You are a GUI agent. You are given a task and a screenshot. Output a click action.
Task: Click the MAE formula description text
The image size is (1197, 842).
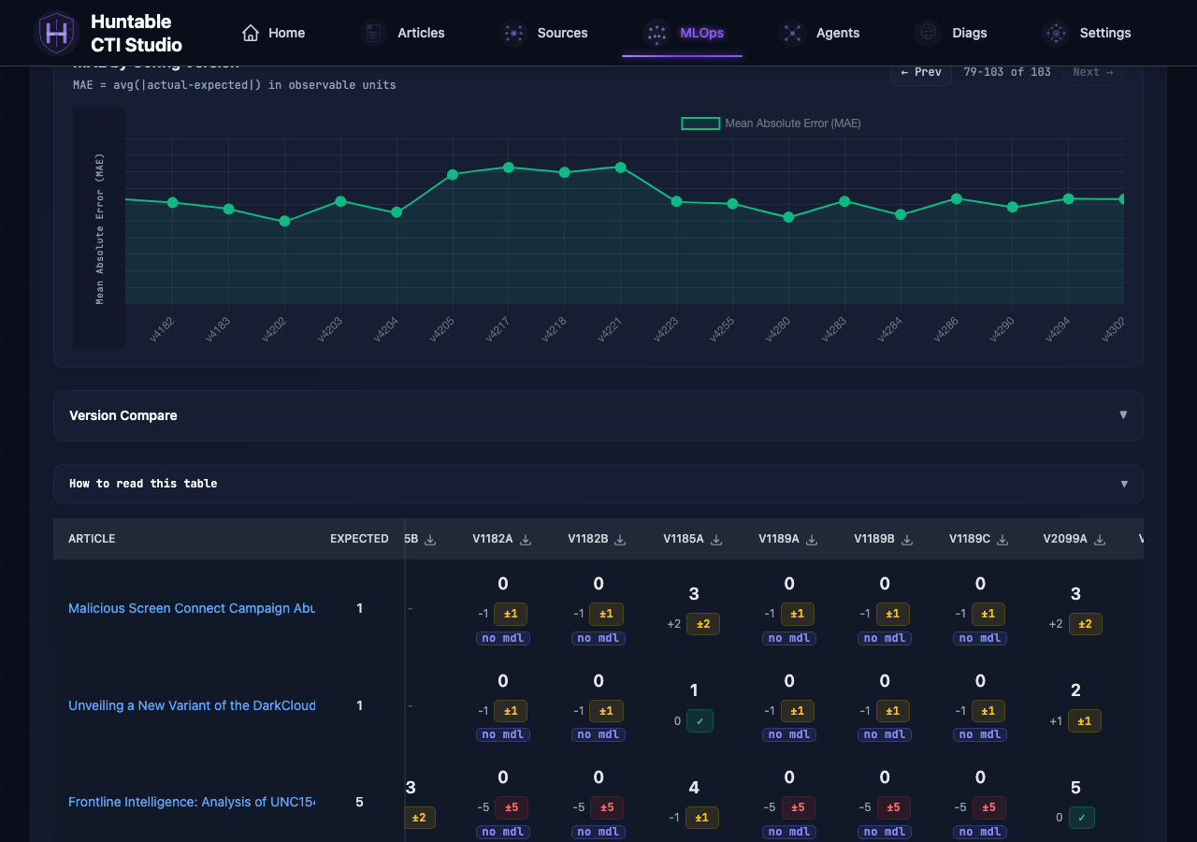[x=235, y=85]
